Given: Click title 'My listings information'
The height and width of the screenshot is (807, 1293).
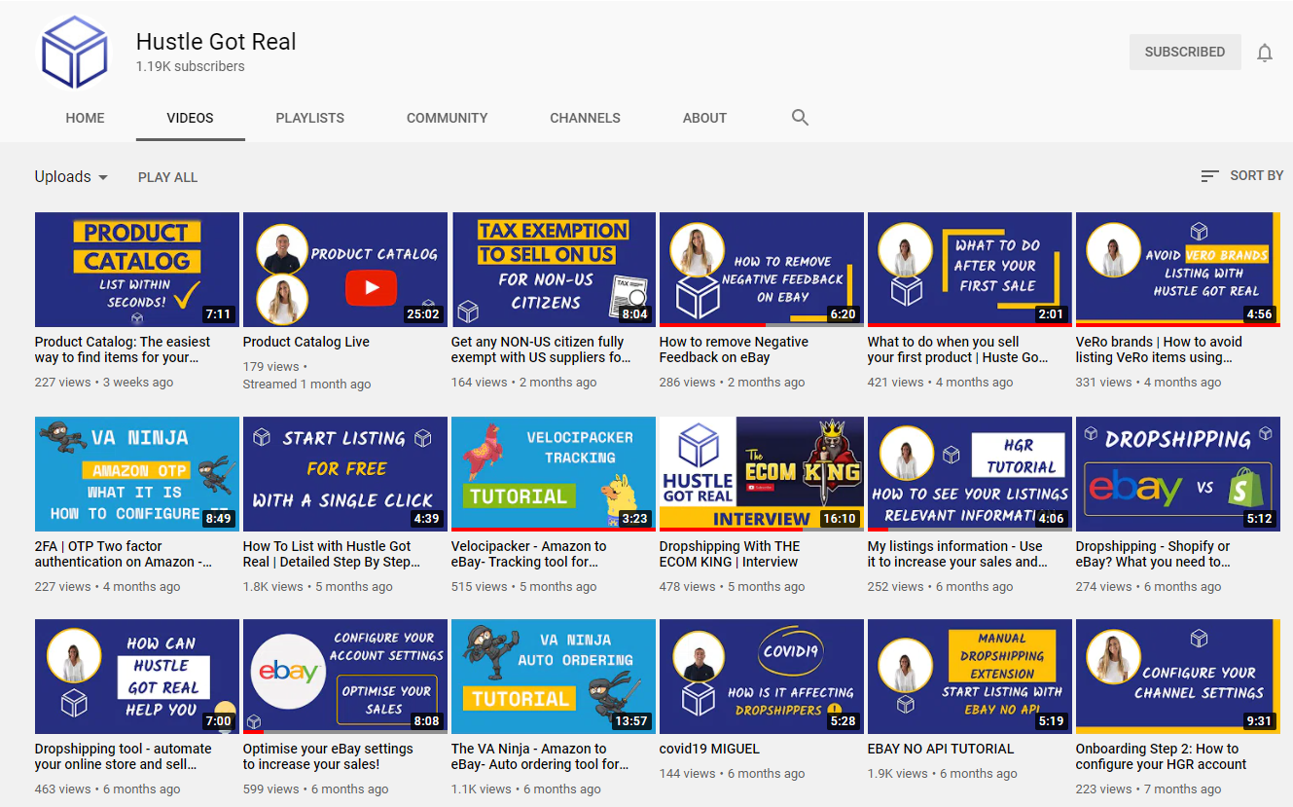Looking at the screenshot, I should (957, 554).
